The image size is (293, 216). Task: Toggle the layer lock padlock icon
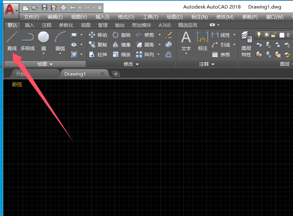pyautogui.click(x=274, y=35)
